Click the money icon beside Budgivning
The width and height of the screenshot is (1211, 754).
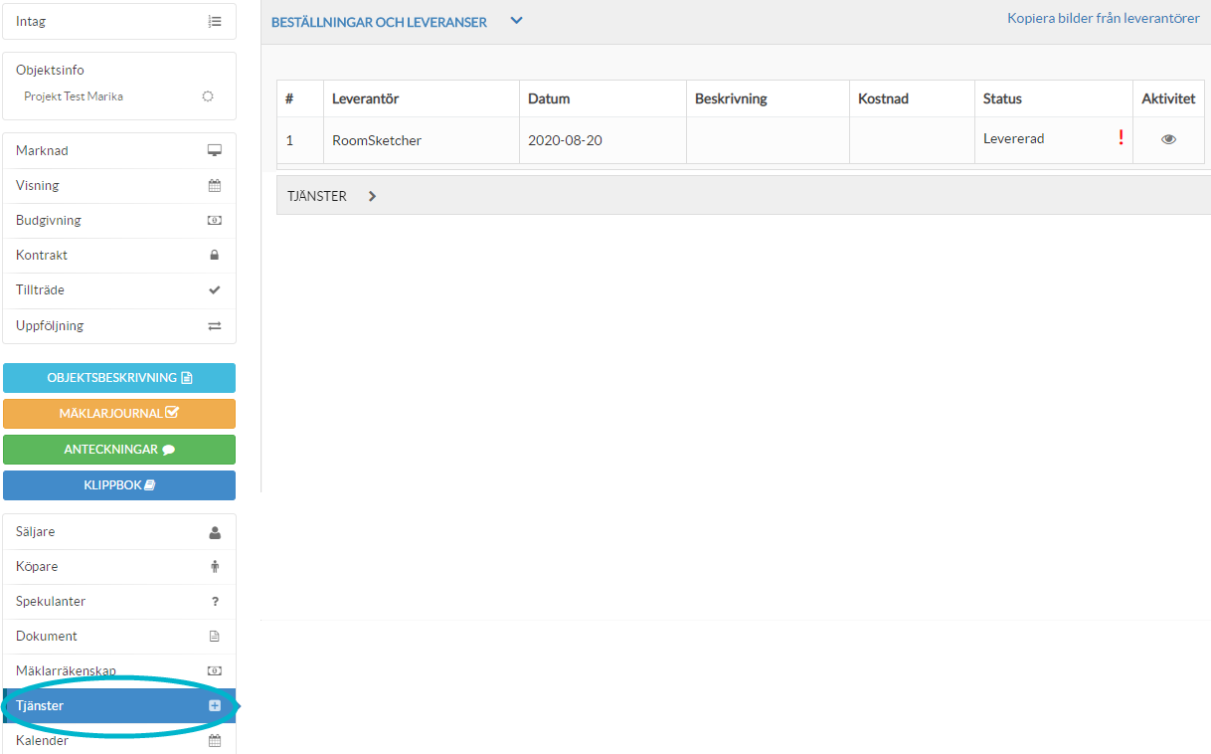(214, 221)
